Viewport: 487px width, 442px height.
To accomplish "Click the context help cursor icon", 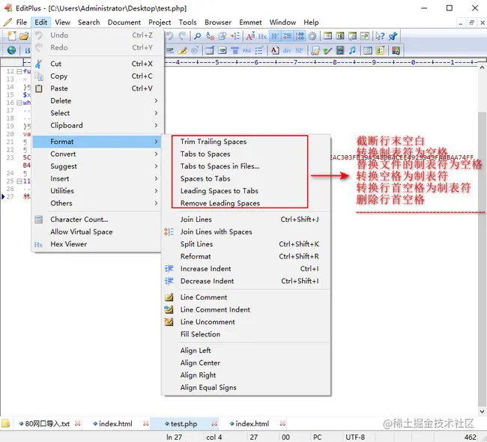I will click(380, 36).
